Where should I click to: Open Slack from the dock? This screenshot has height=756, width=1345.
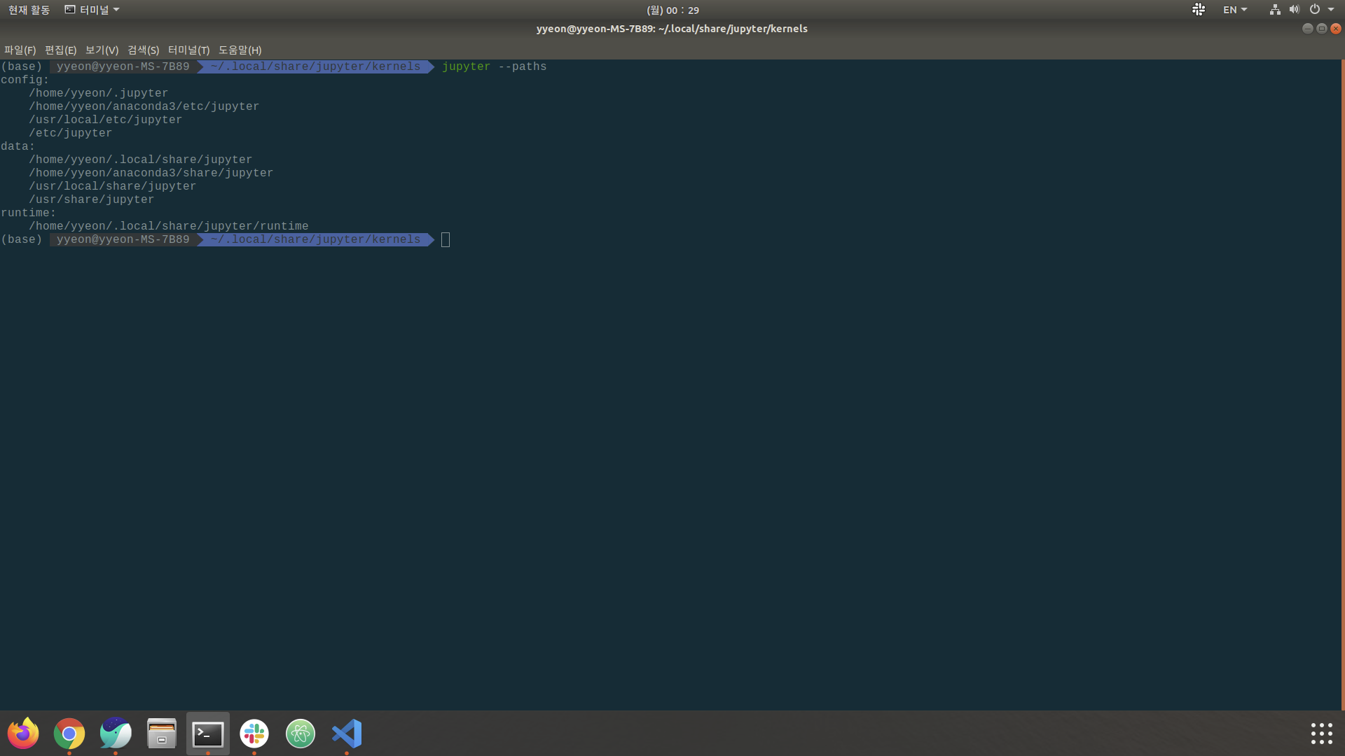(254, 734)
